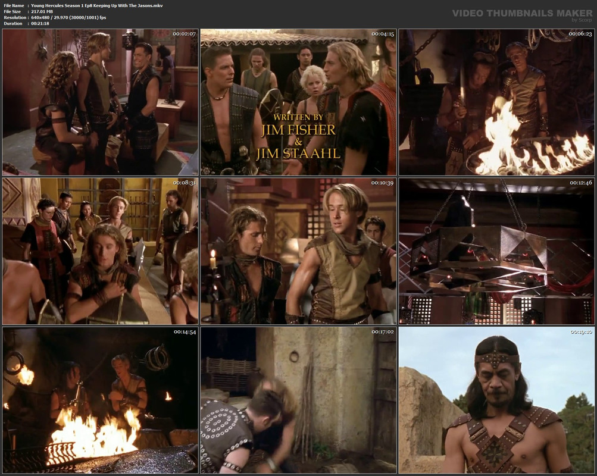Click the 'File Name' header label

14,6
